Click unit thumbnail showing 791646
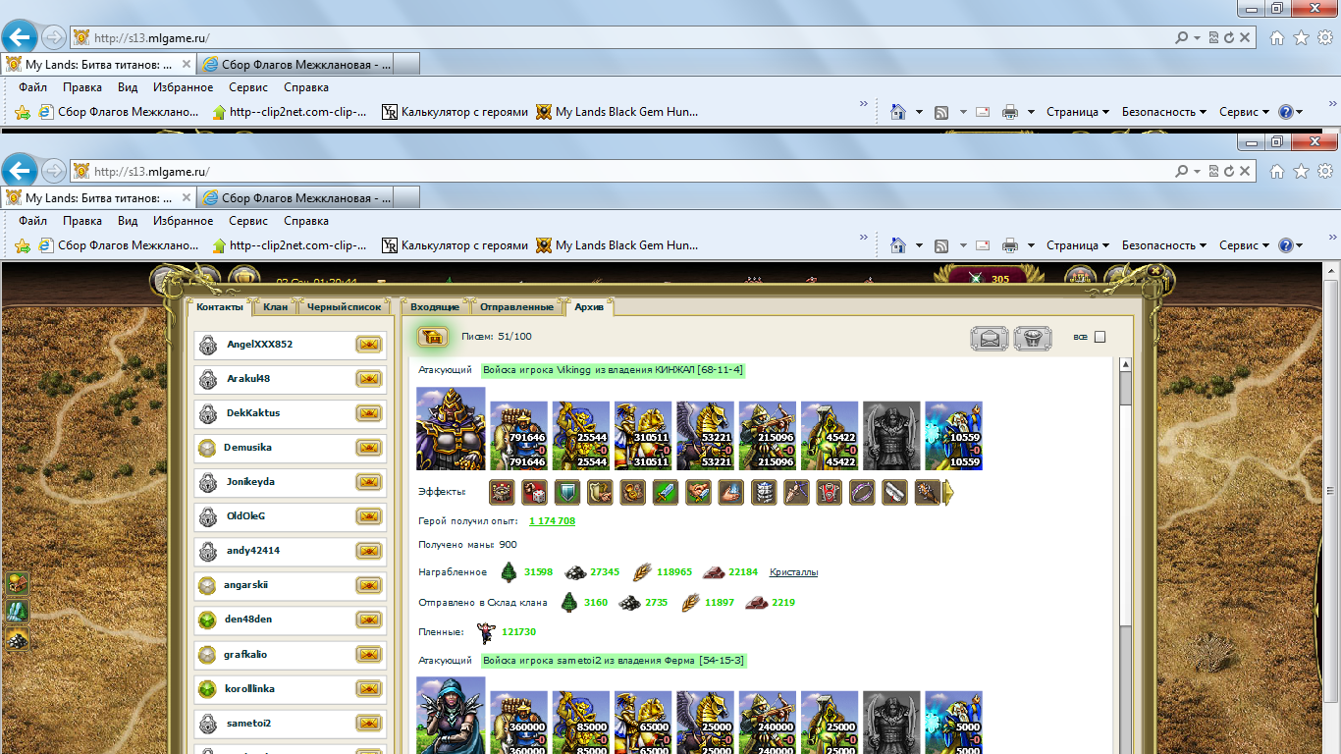The width and height of the screenshot is (1341, 754). (x=518, y=435)
